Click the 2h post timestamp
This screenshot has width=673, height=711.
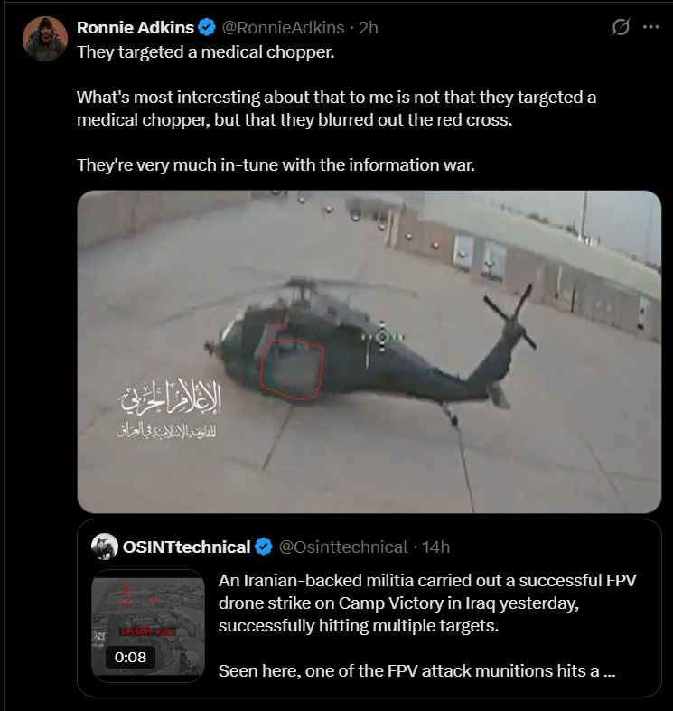[369, 28]
